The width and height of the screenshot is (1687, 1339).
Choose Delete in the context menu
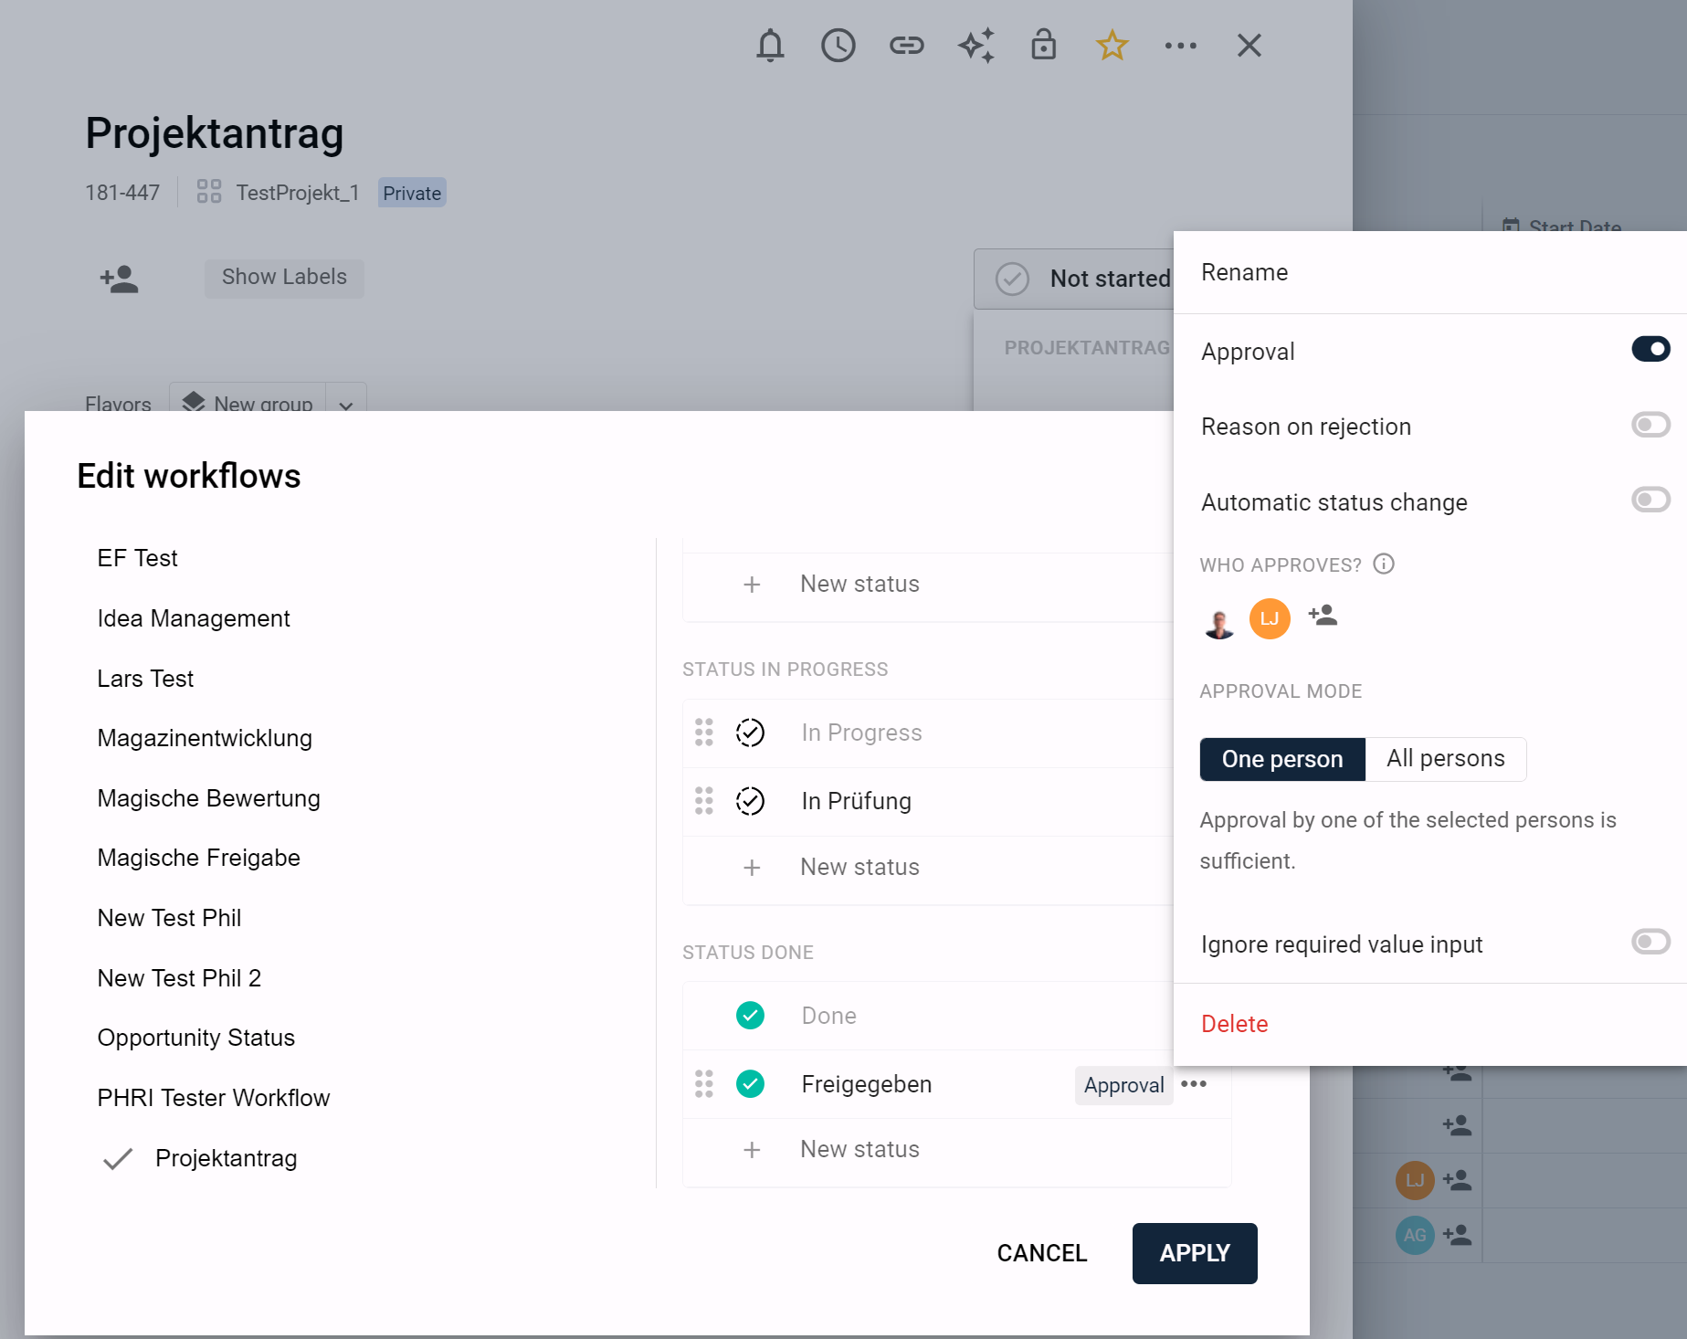1429,1024
